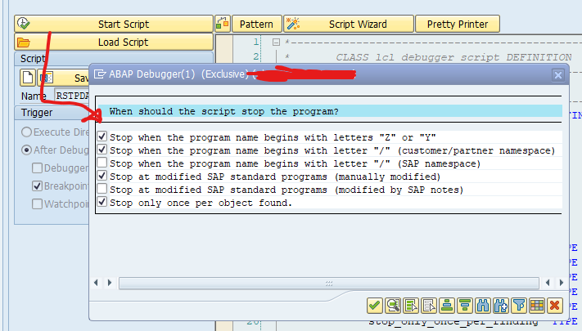Viewport: 582px width, 331px height.
Task: Click left arrow at scrollbar's left end
Action: click(96, 283)
